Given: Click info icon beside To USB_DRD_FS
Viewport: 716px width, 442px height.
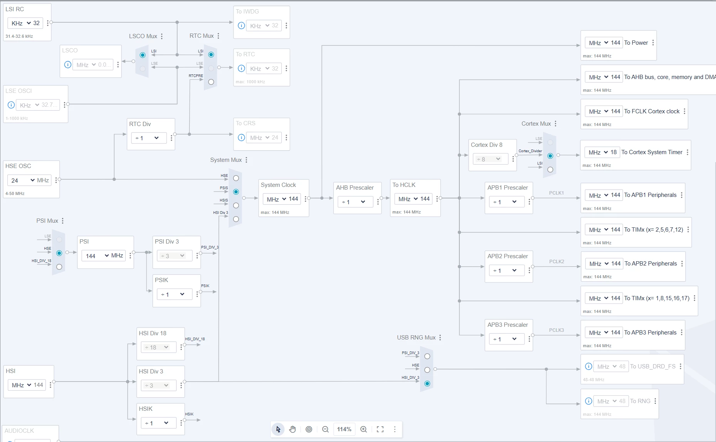Looking at the screenshot, I should [x=588, y=366].
